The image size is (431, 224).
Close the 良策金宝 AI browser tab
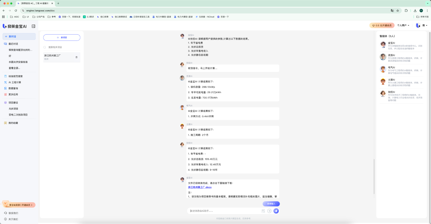pos(52,3)
